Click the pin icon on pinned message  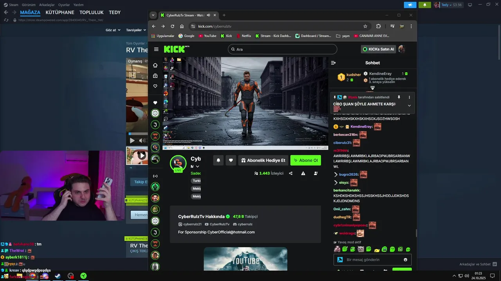click(x=399, y=97)
